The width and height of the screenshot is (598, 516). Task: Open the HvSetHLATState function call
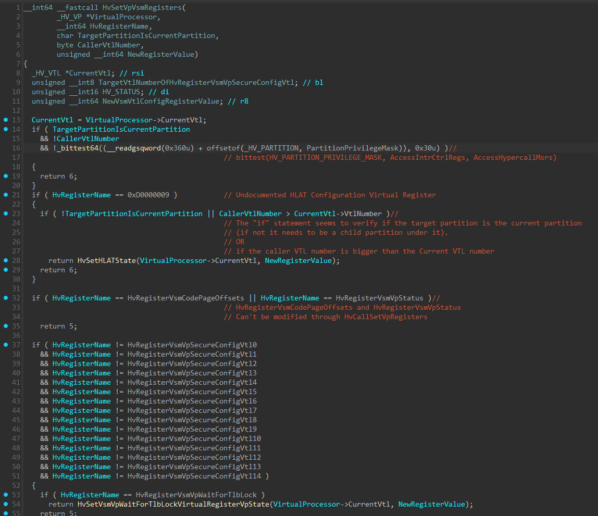pyautogui.click(x=106, y=261)
